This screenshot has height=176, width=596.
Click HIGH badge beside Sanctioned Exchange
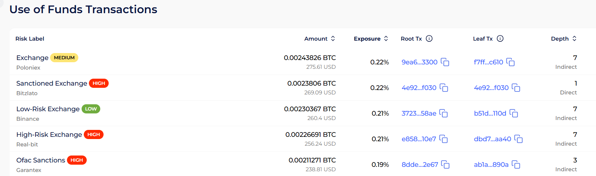pyautogui.click(x=99, y=83)
